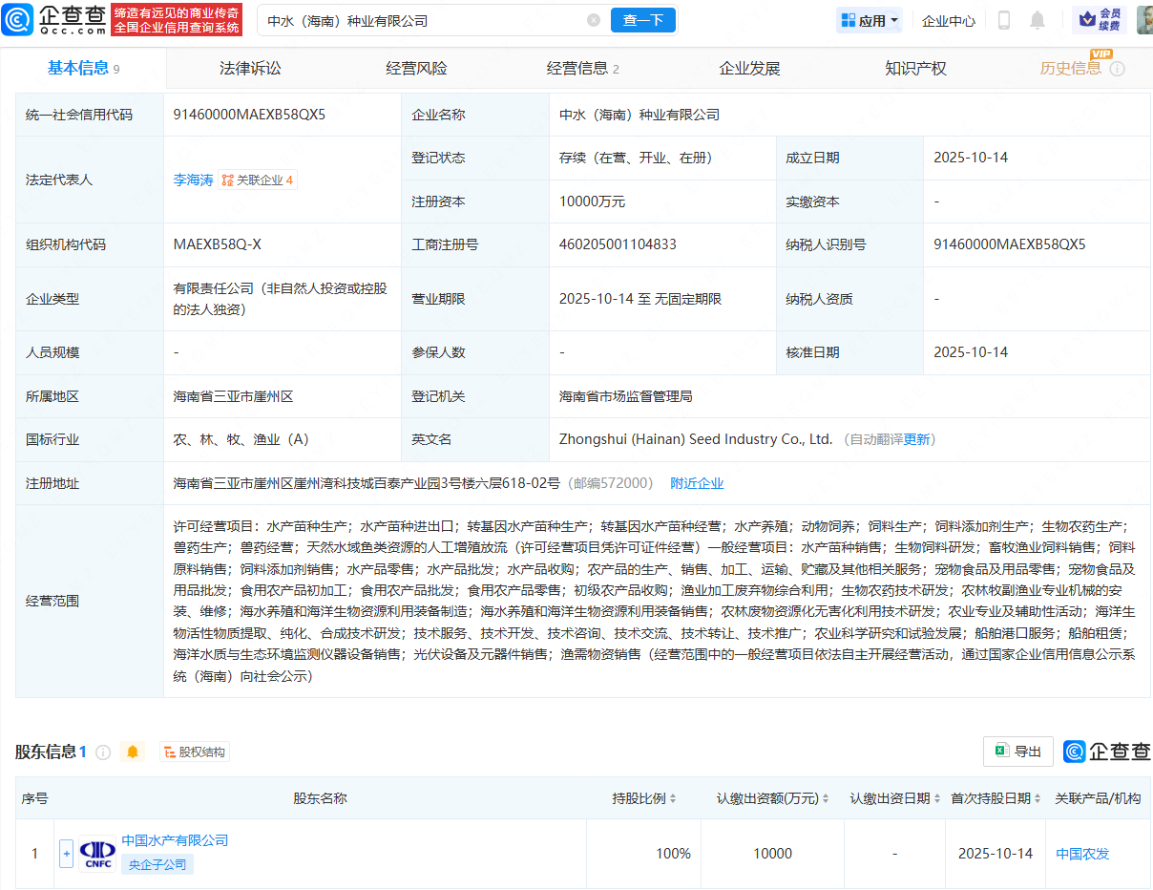Click the info icon next to 历史信息
Viewport: 1153px width, 890px height.
(x=1117, y=69)
